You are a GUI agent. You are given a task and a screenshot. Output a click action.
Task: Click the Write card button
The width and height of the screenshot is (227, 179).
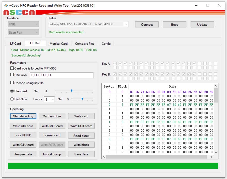pos(81,116)
